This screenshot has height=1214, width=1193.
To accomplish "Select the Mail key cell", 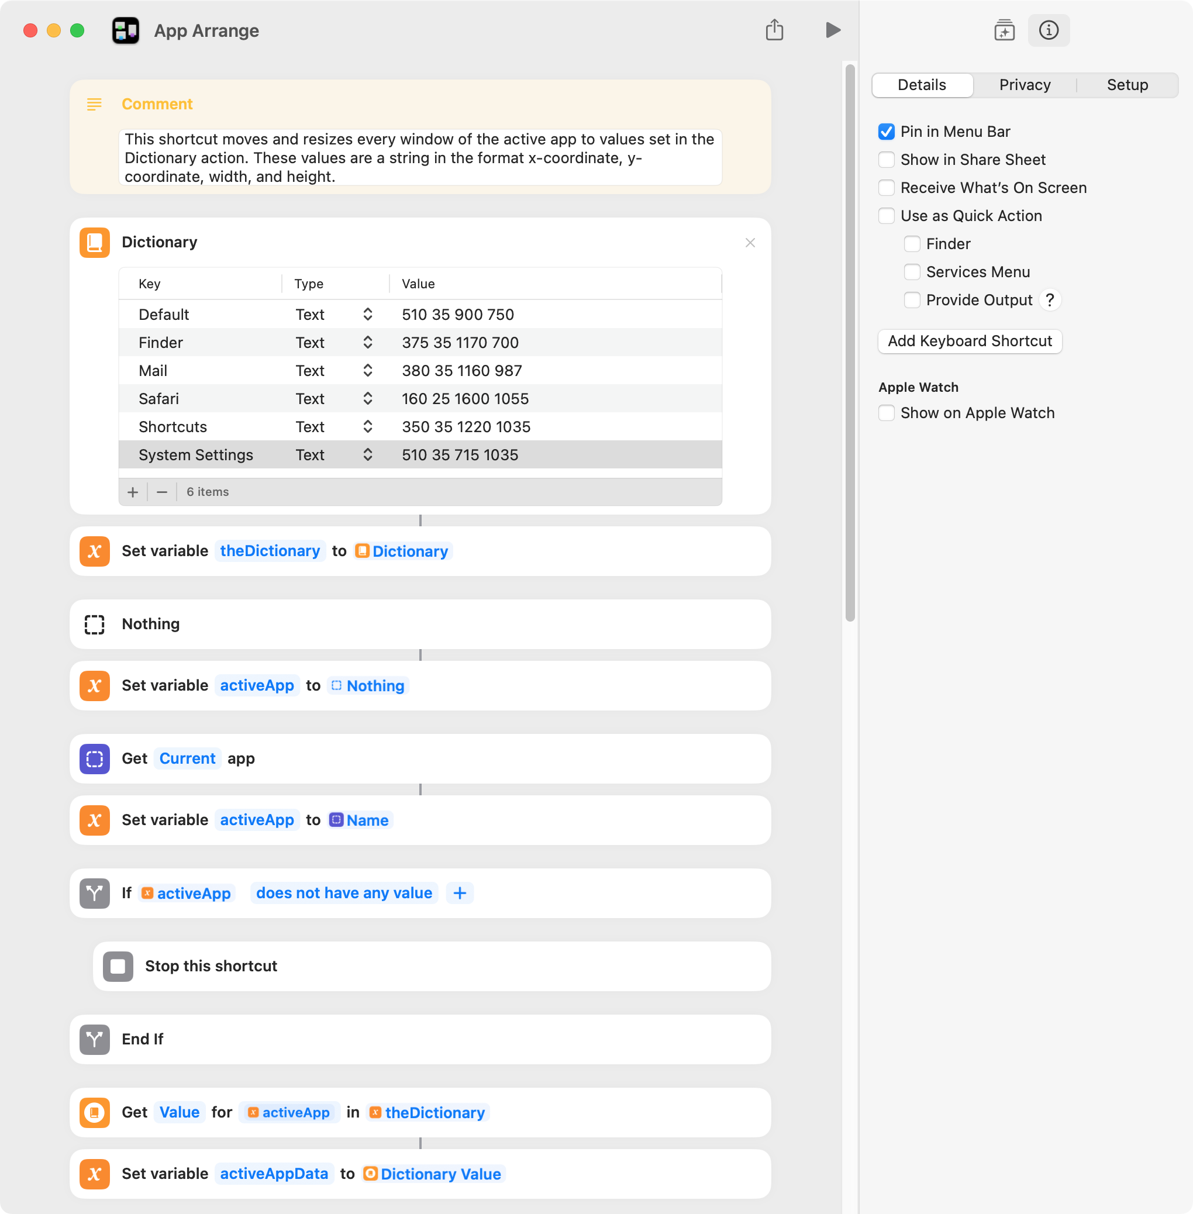I will coord(153,371).
